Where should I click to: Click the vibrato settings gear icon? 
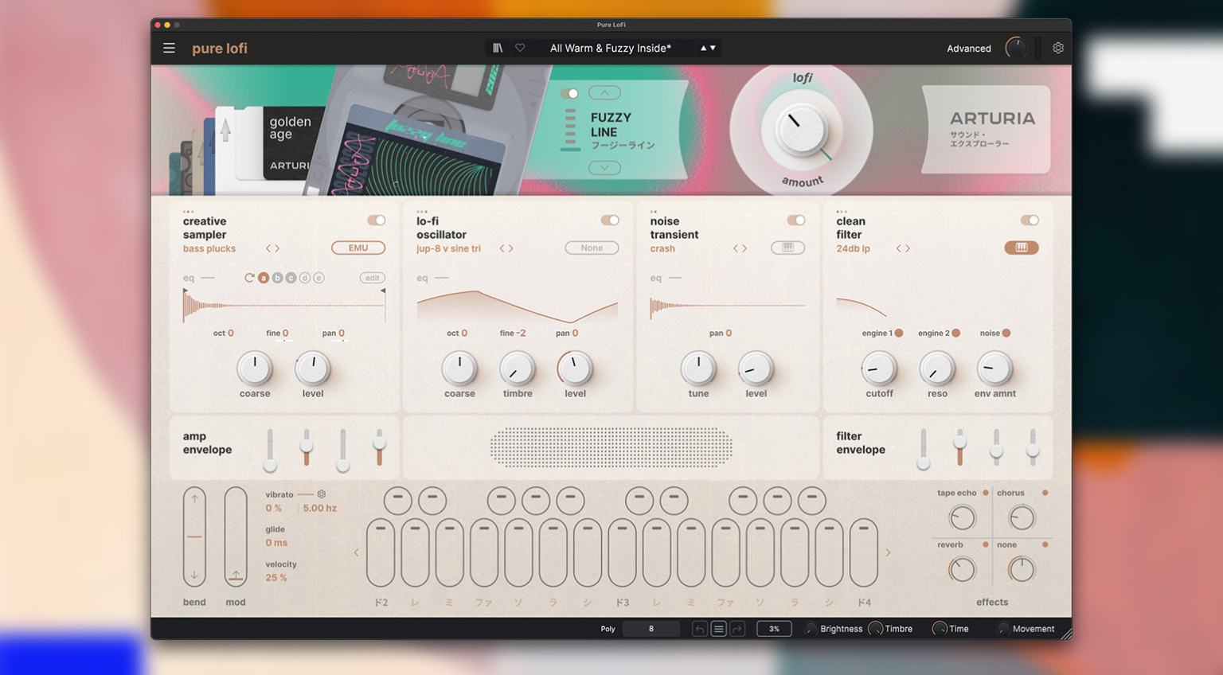[x=322, y=494]
